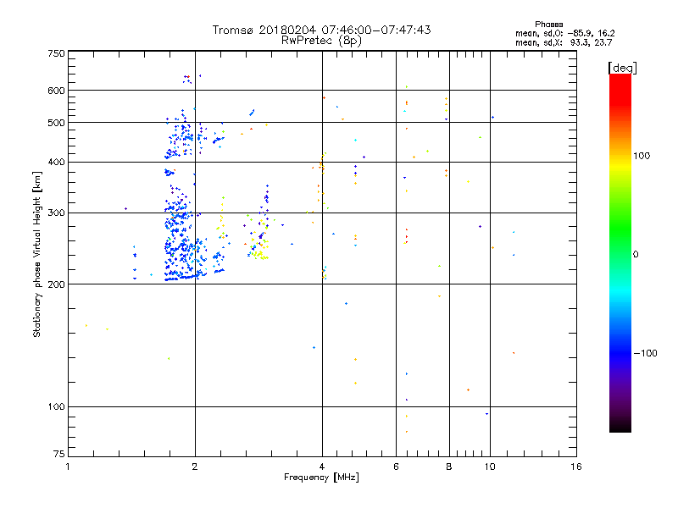Click colorbar tick label '0'
Image resolution: width=678 pixels, height=508 pixels.
[x=636, y=255]
